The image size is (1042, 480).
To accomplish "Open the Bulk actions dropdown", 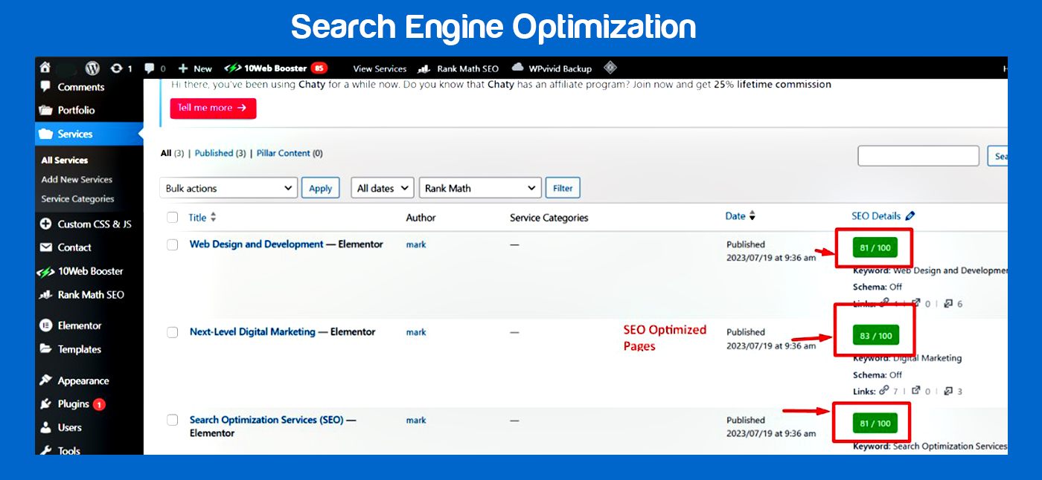I will (x=228, y=188).
